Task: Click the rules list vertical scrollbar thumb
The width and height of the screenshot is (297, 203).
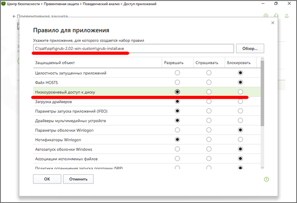Action: click(x=262, y=93)
